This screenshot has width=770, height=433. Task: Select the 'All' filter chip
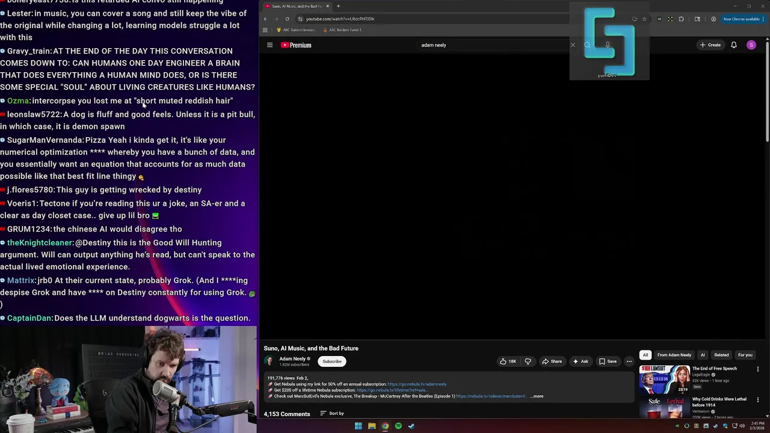click(645, 355)
